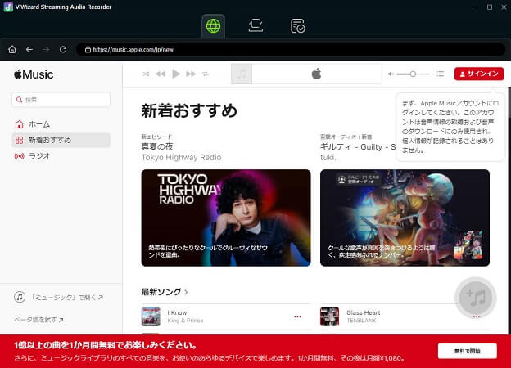This screenshot has width=511, height=368.
Task: Click the 真夏の夜 title text
Action: [157, 146]
